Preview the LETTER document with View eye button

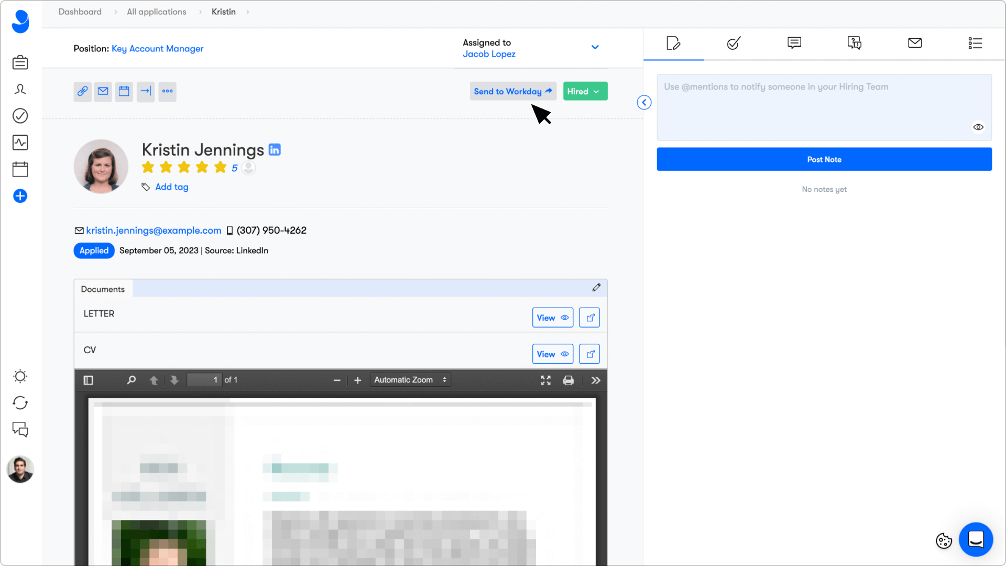pos(552,317)
